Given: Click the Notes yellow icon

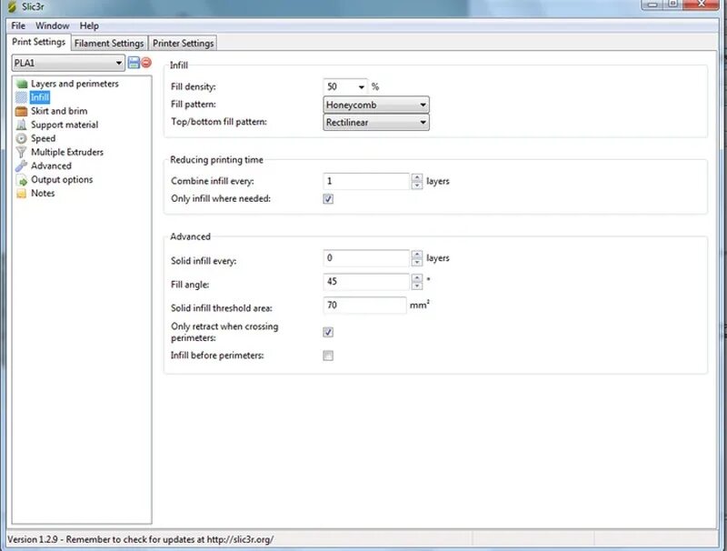Looking at the screenshot, I should click(x=21, y=194).
